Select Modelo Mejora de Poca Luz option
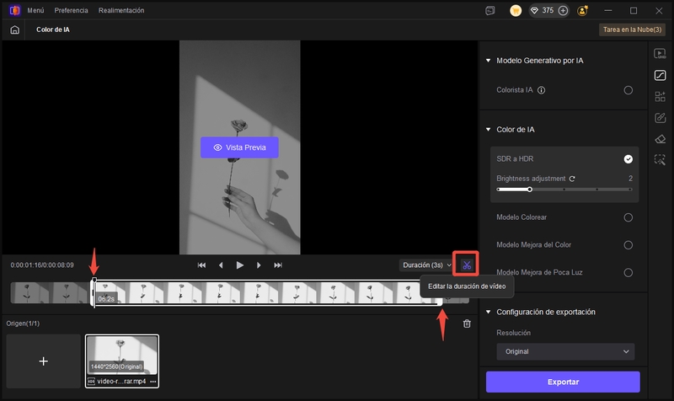674x401 pixels. [x=628, y=272]
